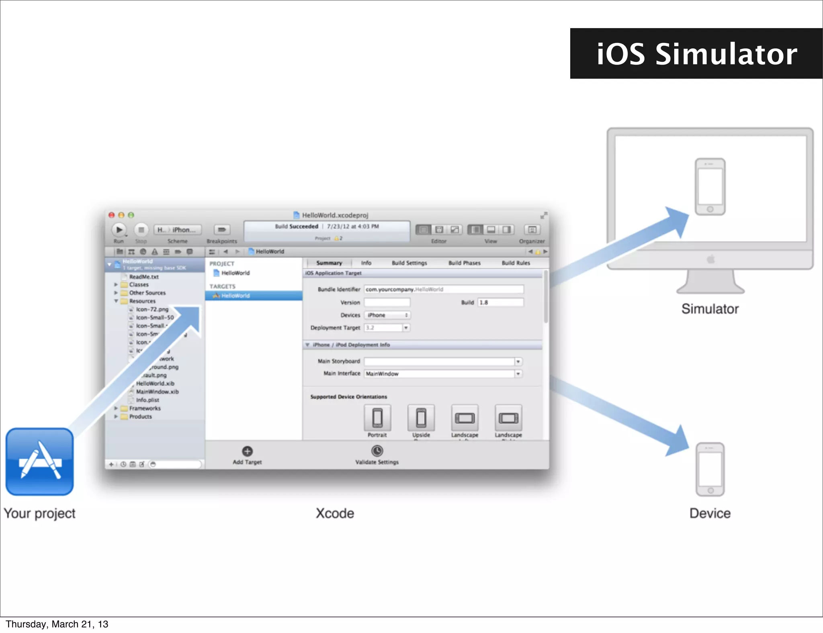Viewport: 823px width, 633px height.
Task: Open the Deployment Target dropdown arrow
Action: point(406,328)
